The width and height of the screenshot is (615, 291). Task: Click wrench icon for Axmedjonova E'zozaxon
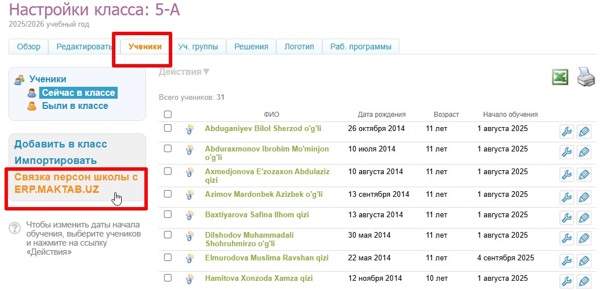[566, 175]
